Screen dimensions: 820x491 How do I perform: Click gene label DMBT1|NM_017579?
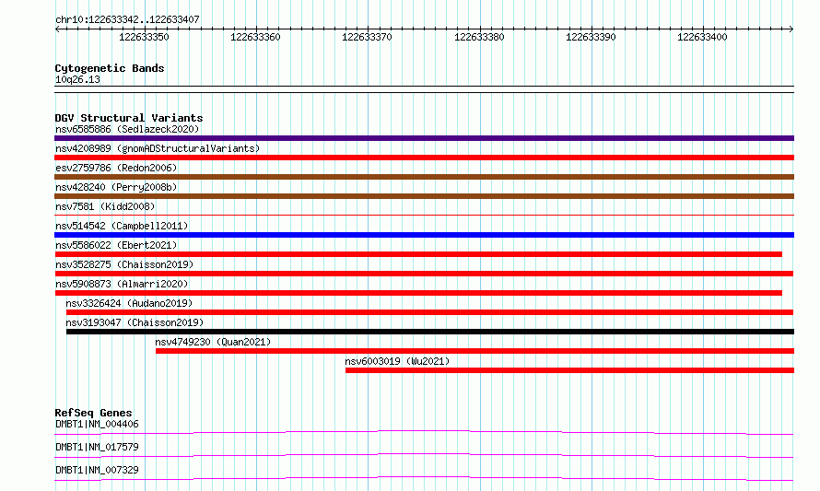point(97,447)
